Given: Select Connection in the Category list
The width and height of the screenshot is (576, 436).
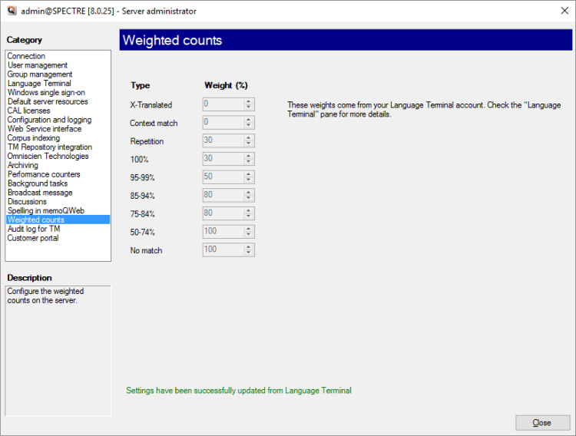Looking at the screenshot, I should click(x=26, y=56).
